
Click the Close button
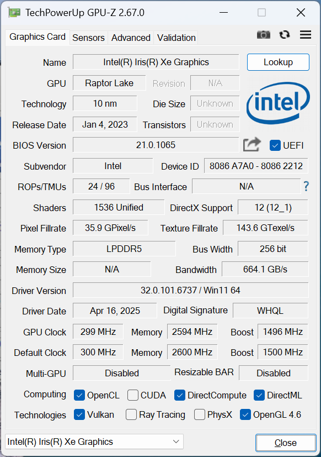pyautogui.click(x=286, y=443)
